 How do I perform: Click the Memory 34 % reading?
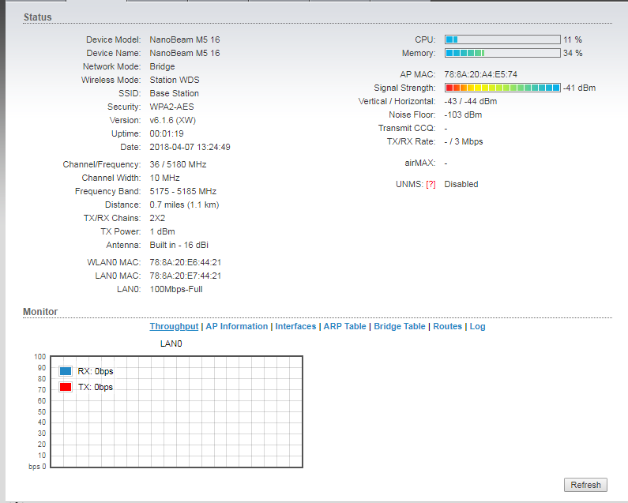pyautogui.click(x=573, y=53)
